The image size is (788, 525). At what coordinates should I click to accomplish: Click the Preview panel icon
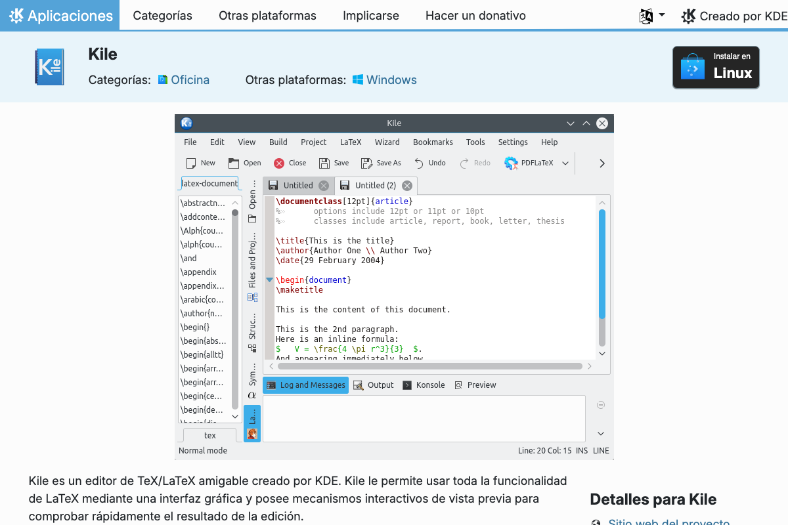(458, 385)
